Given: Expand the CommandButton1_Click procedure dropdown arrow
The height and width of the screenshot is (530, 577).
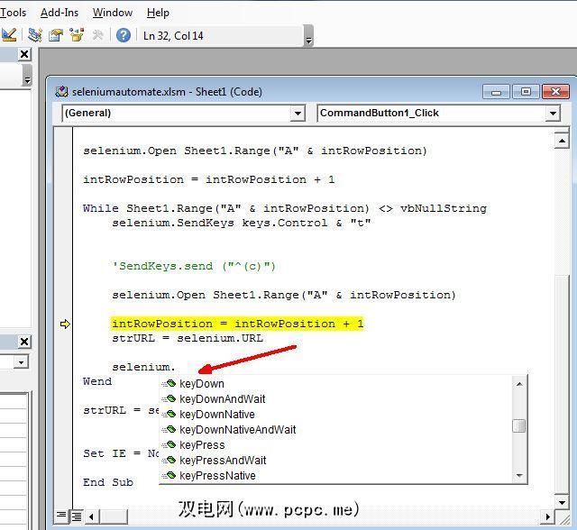Looking at the screenshot, I should tap(553, 114).
